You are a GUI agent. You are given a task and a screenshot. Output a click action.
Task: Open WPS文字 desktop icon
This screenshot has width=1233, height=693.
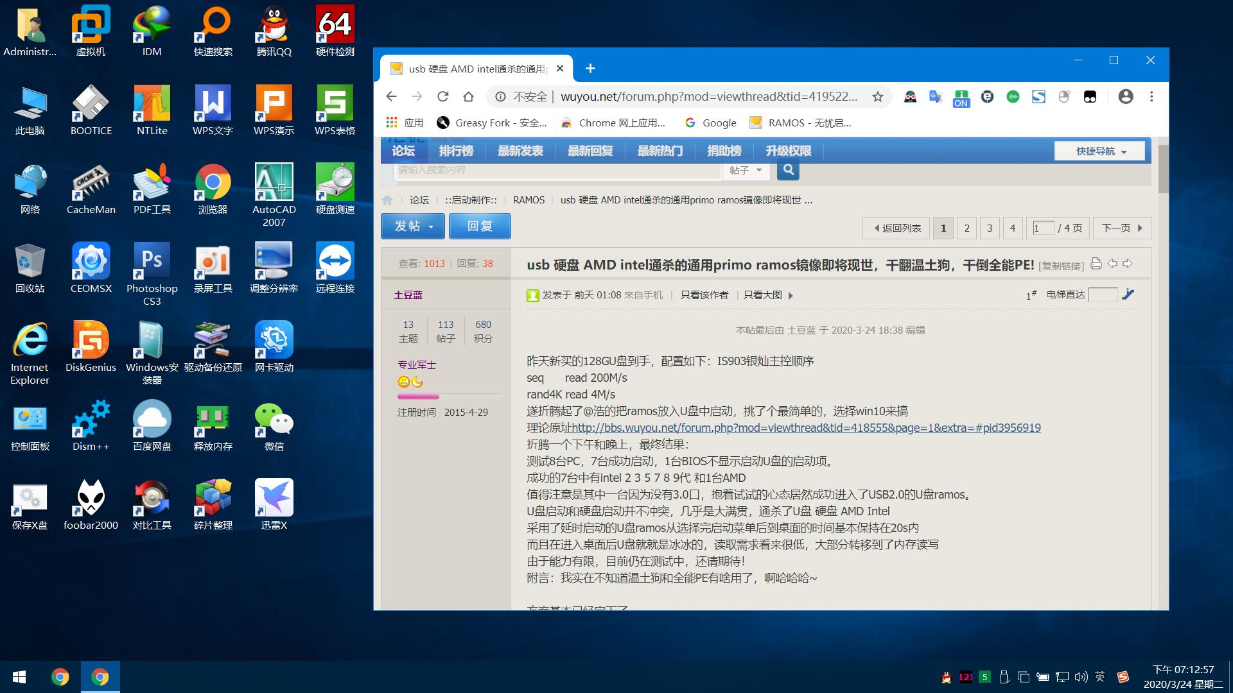point(213,109)
